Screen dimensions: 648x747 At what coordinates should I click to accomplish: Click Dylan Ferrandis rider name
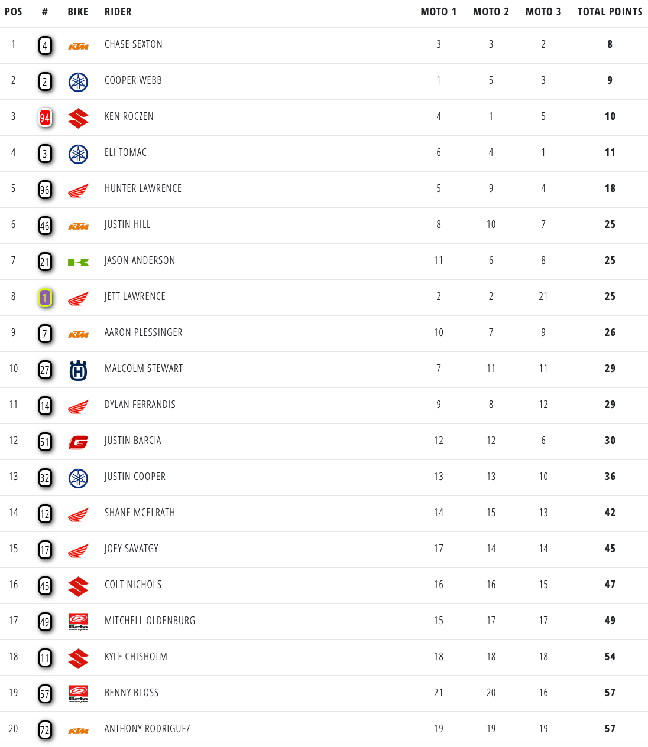(140, 405)
